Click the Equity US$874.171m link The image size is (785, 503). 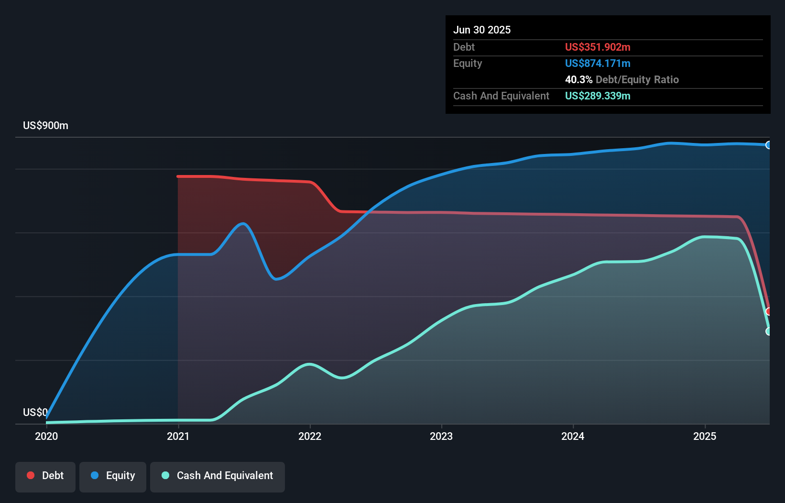tap(598, 63)
